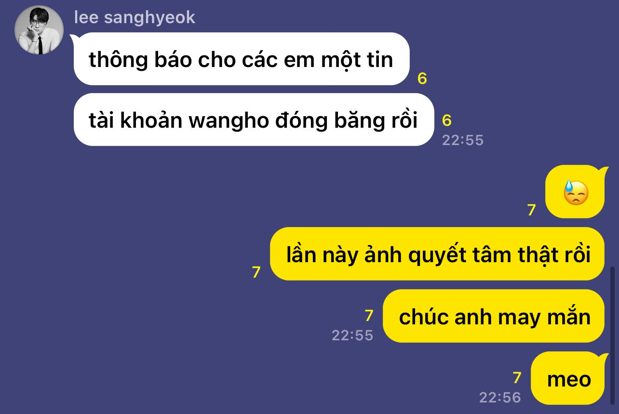Select the "chúc anh may mắn" bubble
This screenshot has height=414, width=619.
point(494,316)
